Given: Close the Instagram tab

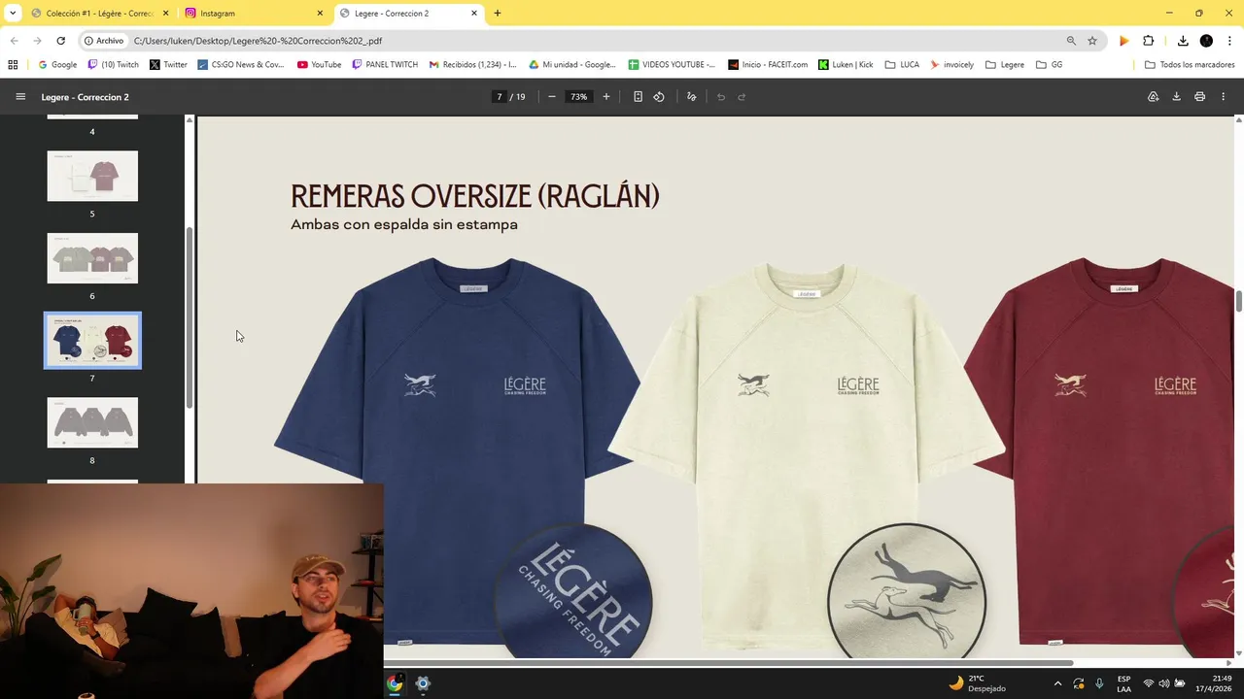Looking at the screenshot, I should 320,14.
